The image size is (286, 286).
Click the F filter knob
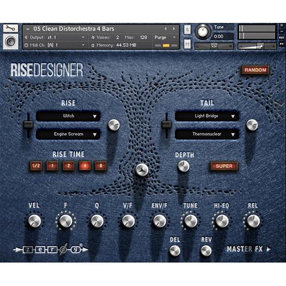[x=66, y=221]
